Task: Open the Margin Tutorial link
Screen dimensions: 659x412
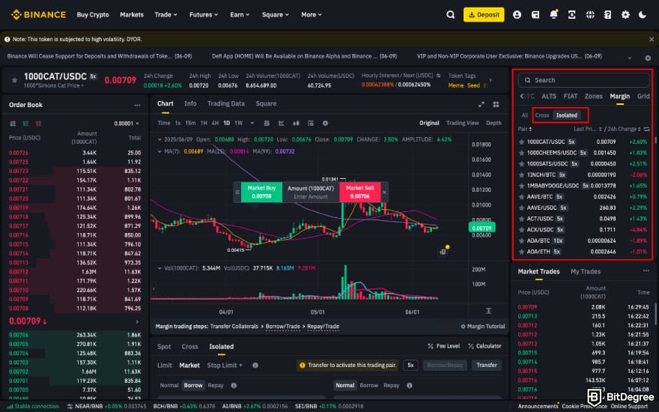Action: 483,327
